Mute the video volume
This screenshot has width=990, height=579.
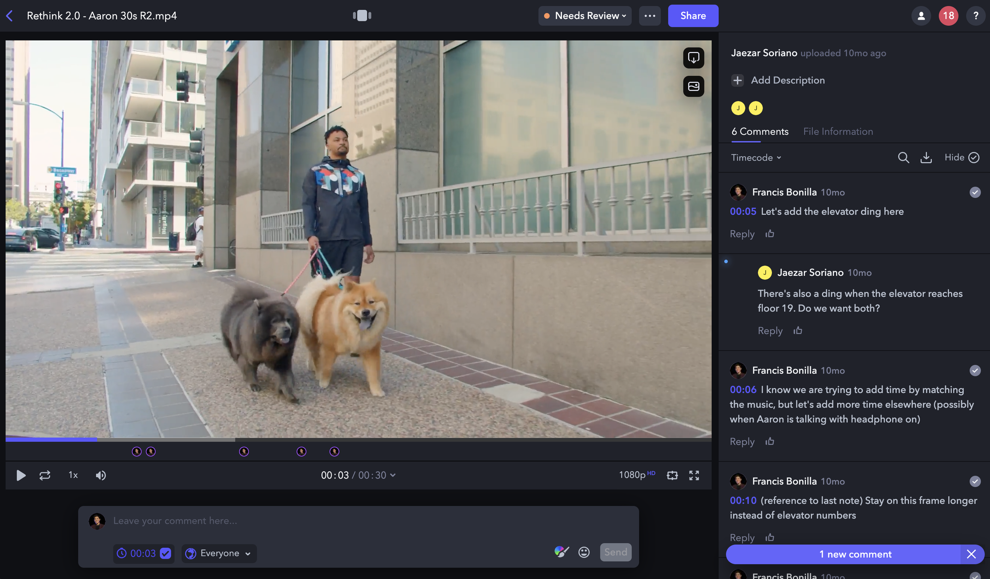[x=101, y=475]
